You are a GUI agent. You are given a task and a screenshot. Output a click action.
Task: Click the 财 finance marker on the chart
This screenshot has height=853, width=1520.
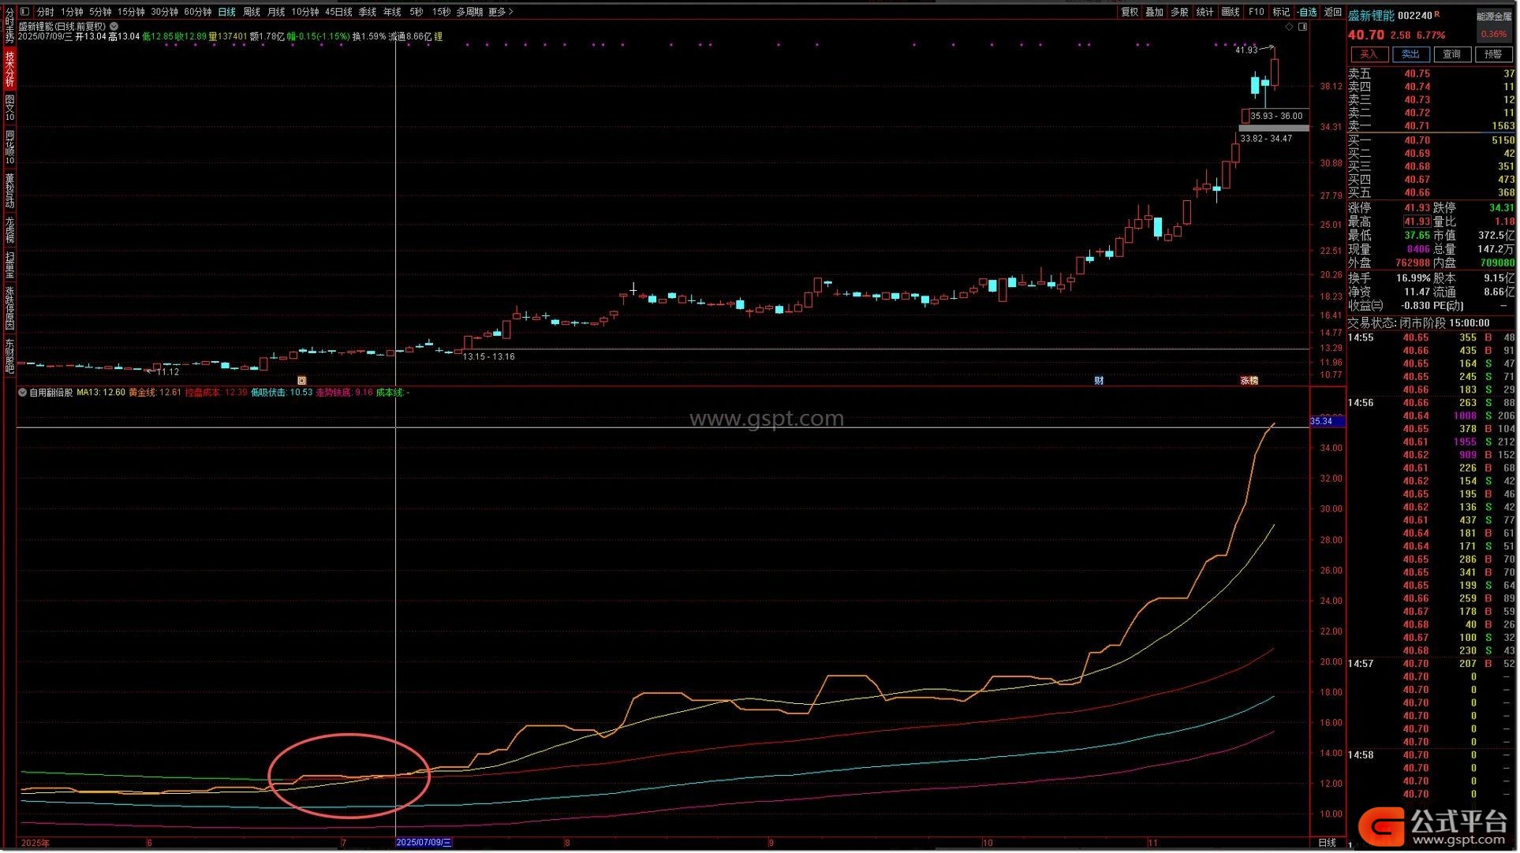1099,381
